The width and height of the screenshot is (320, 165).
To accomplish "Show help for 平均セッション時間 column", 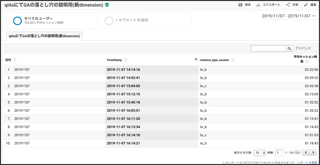I will 307,62.
